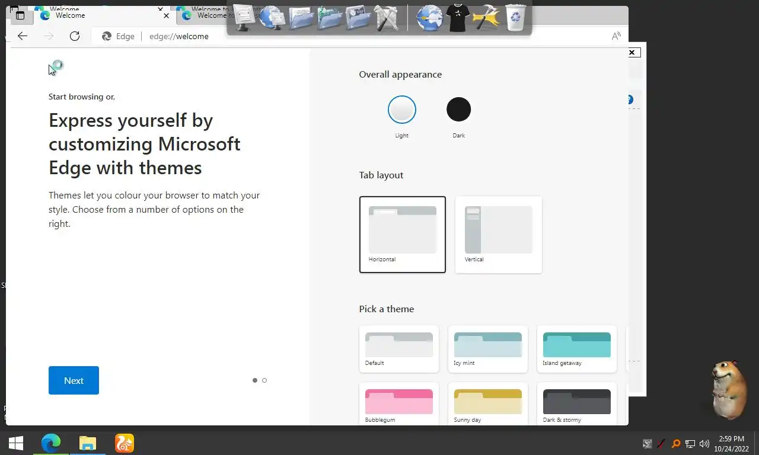The width and height of the screenshot is (759, 455).
Task: Open the Recycle Bin dock icon
Action: point(515,18)
